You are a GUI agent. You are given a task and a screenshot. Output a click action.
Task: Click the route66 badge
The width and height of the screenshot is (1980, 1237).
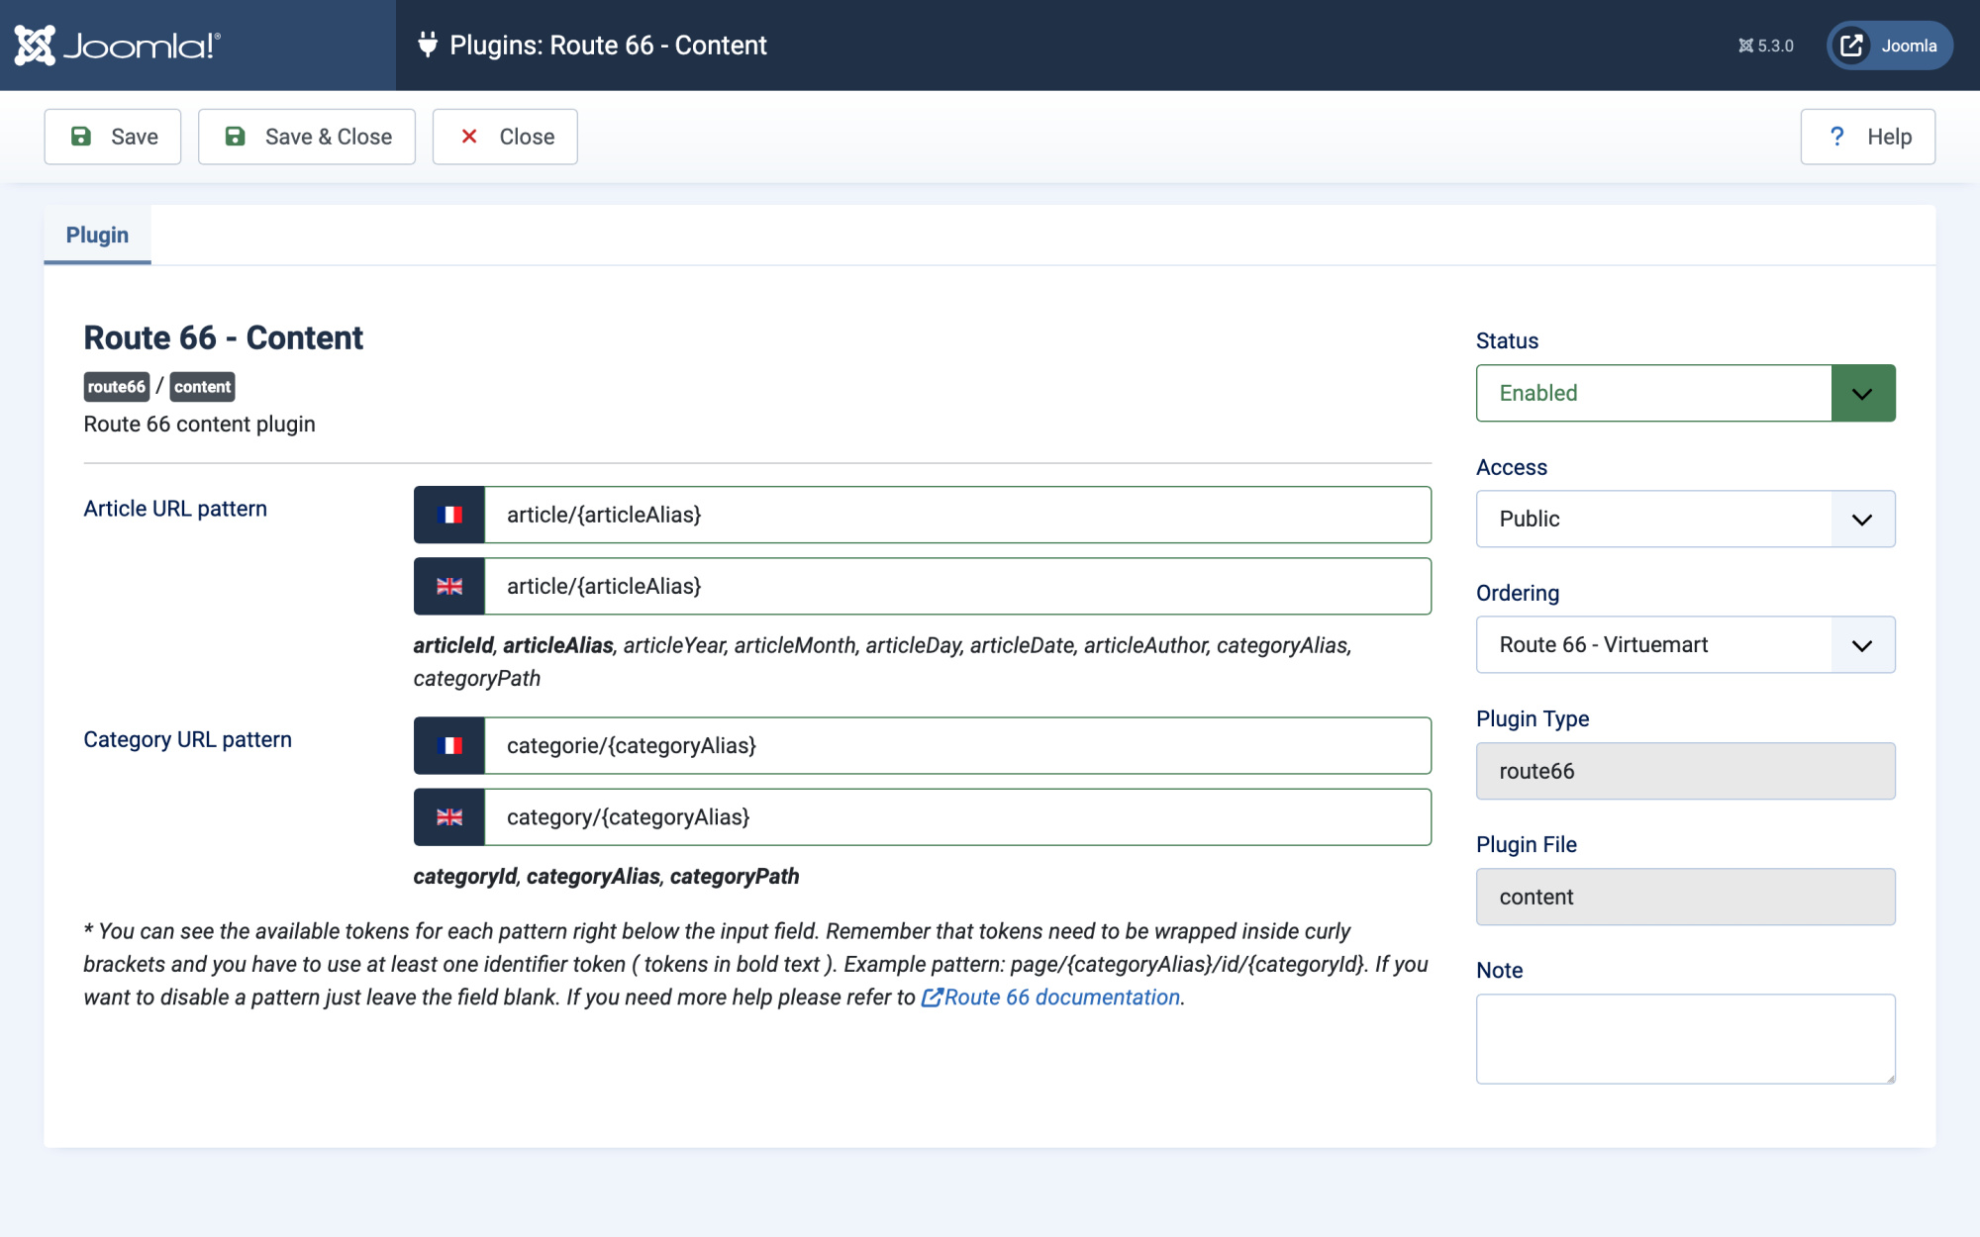pos(117,387)
